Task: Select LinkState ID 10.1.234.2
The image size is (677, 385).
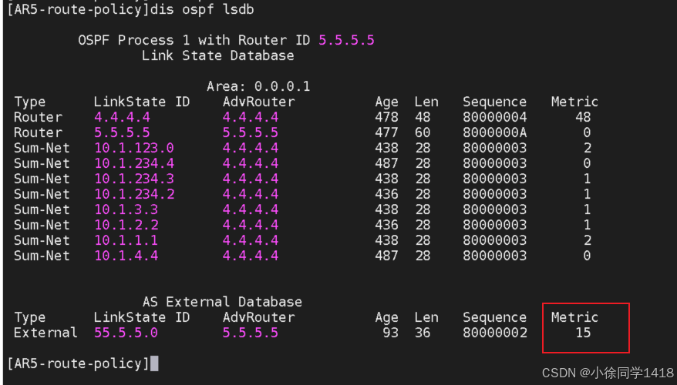Action: click(134, 194)
